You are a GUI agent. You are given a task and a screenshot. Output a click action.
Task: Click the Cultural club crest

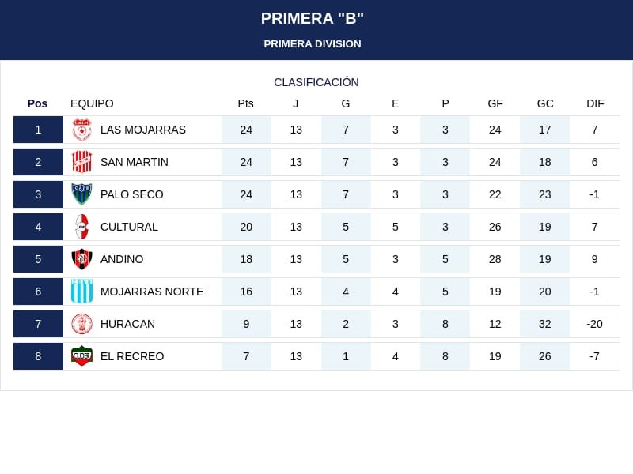(82, 227)
